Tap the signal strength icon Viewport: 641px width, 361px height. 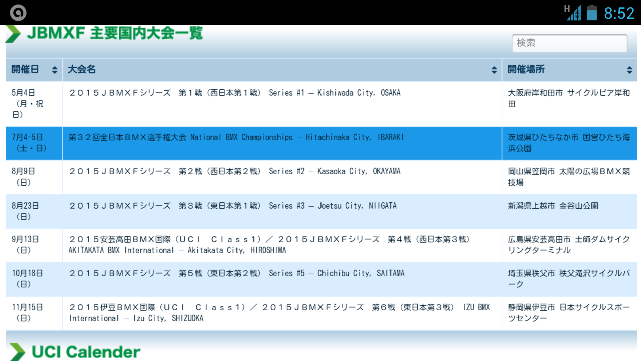[573, 13]
